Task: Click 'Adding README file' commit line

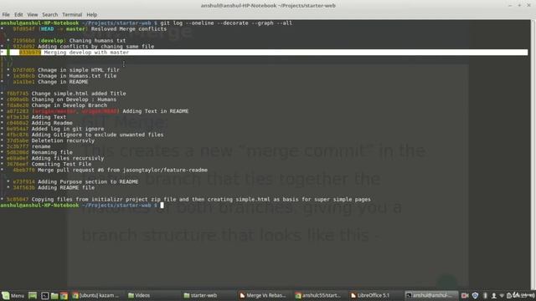Action: [66, 187]
